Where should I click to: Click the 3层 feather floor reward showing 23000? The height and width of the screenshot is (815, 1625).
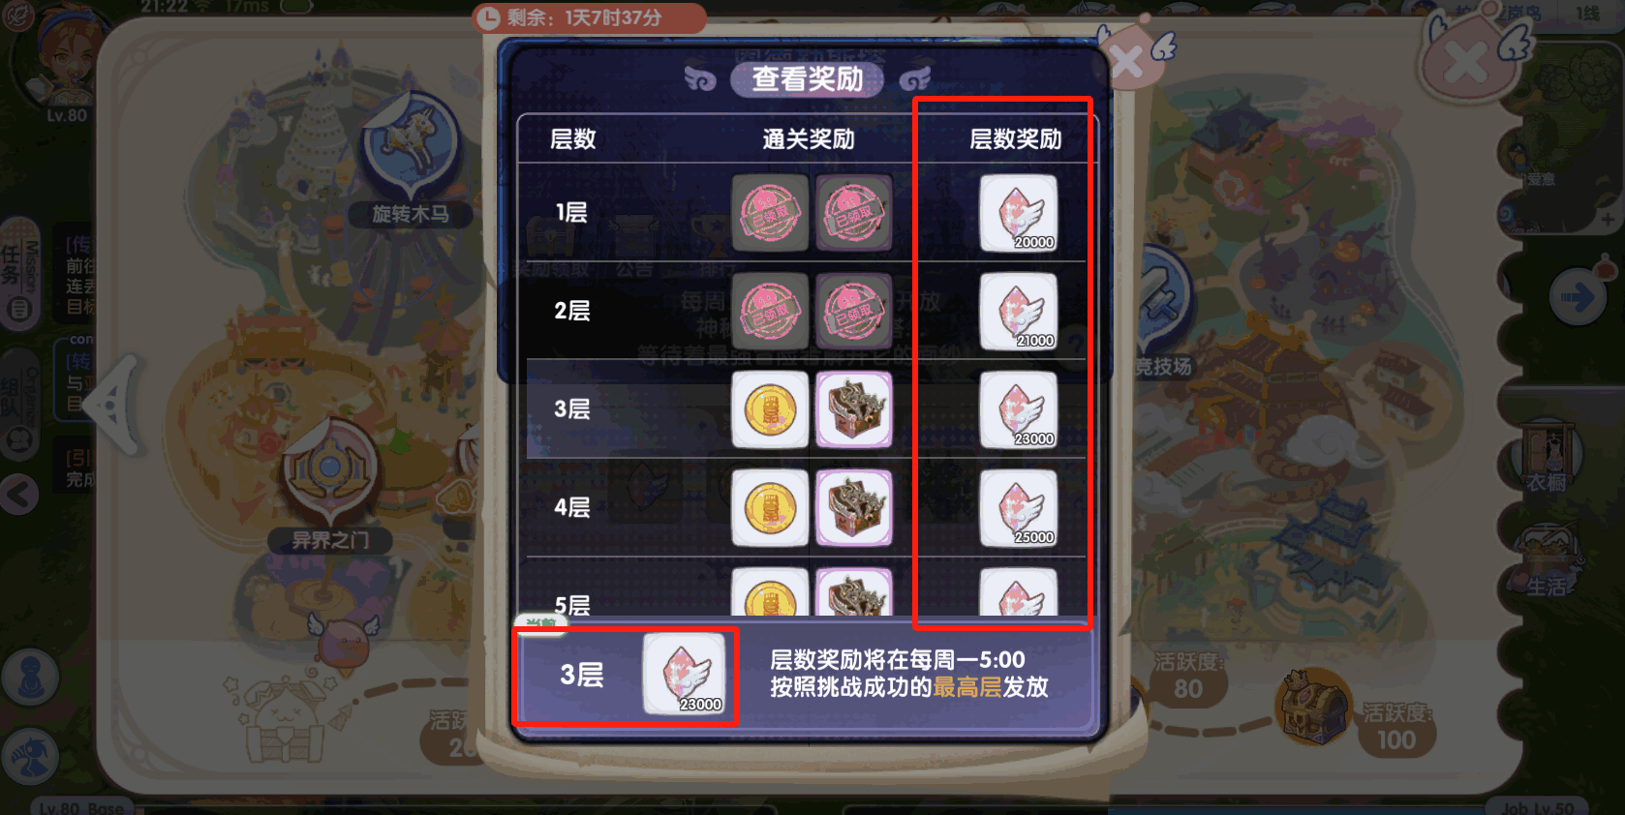tap(1018, 409)
